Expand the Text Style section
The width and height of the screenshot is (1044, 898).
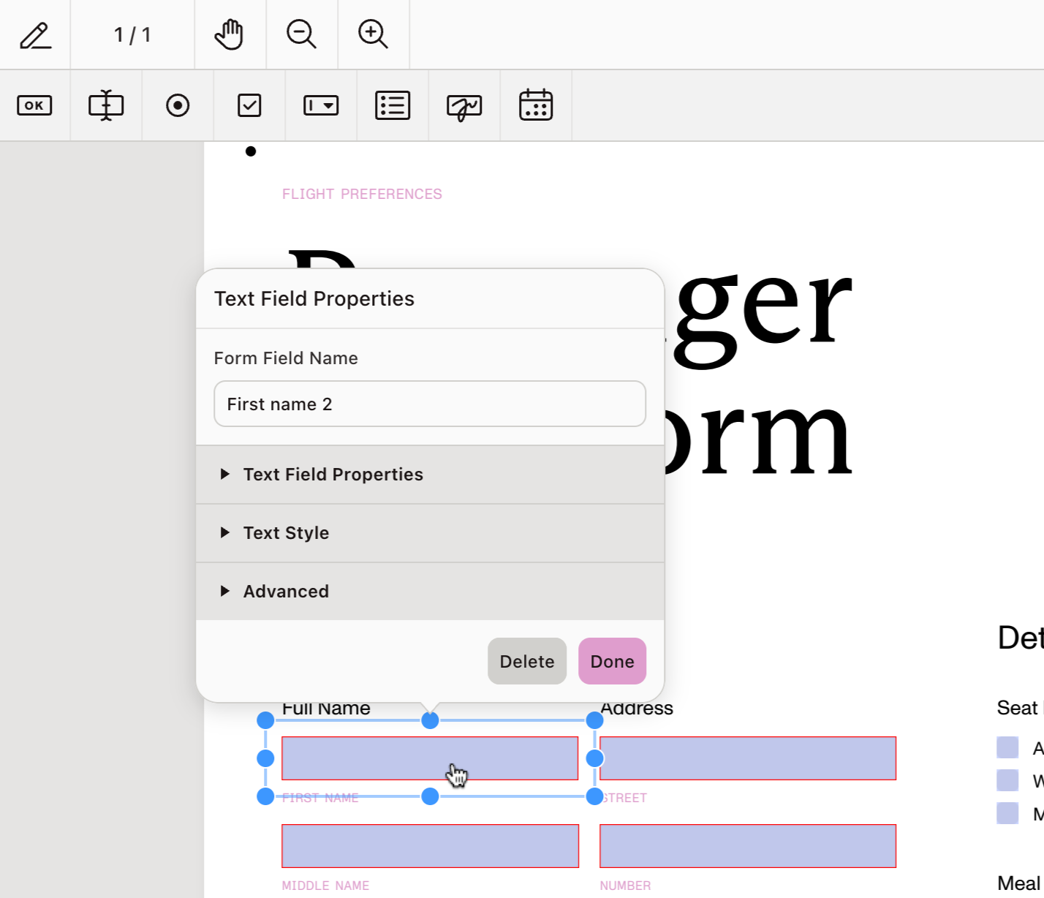pos(286,533)
